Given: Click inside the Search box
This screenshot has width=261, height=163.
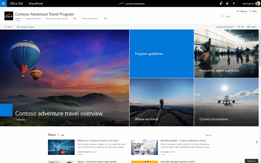Looking at the screenshot, I should tap(238, 16).
